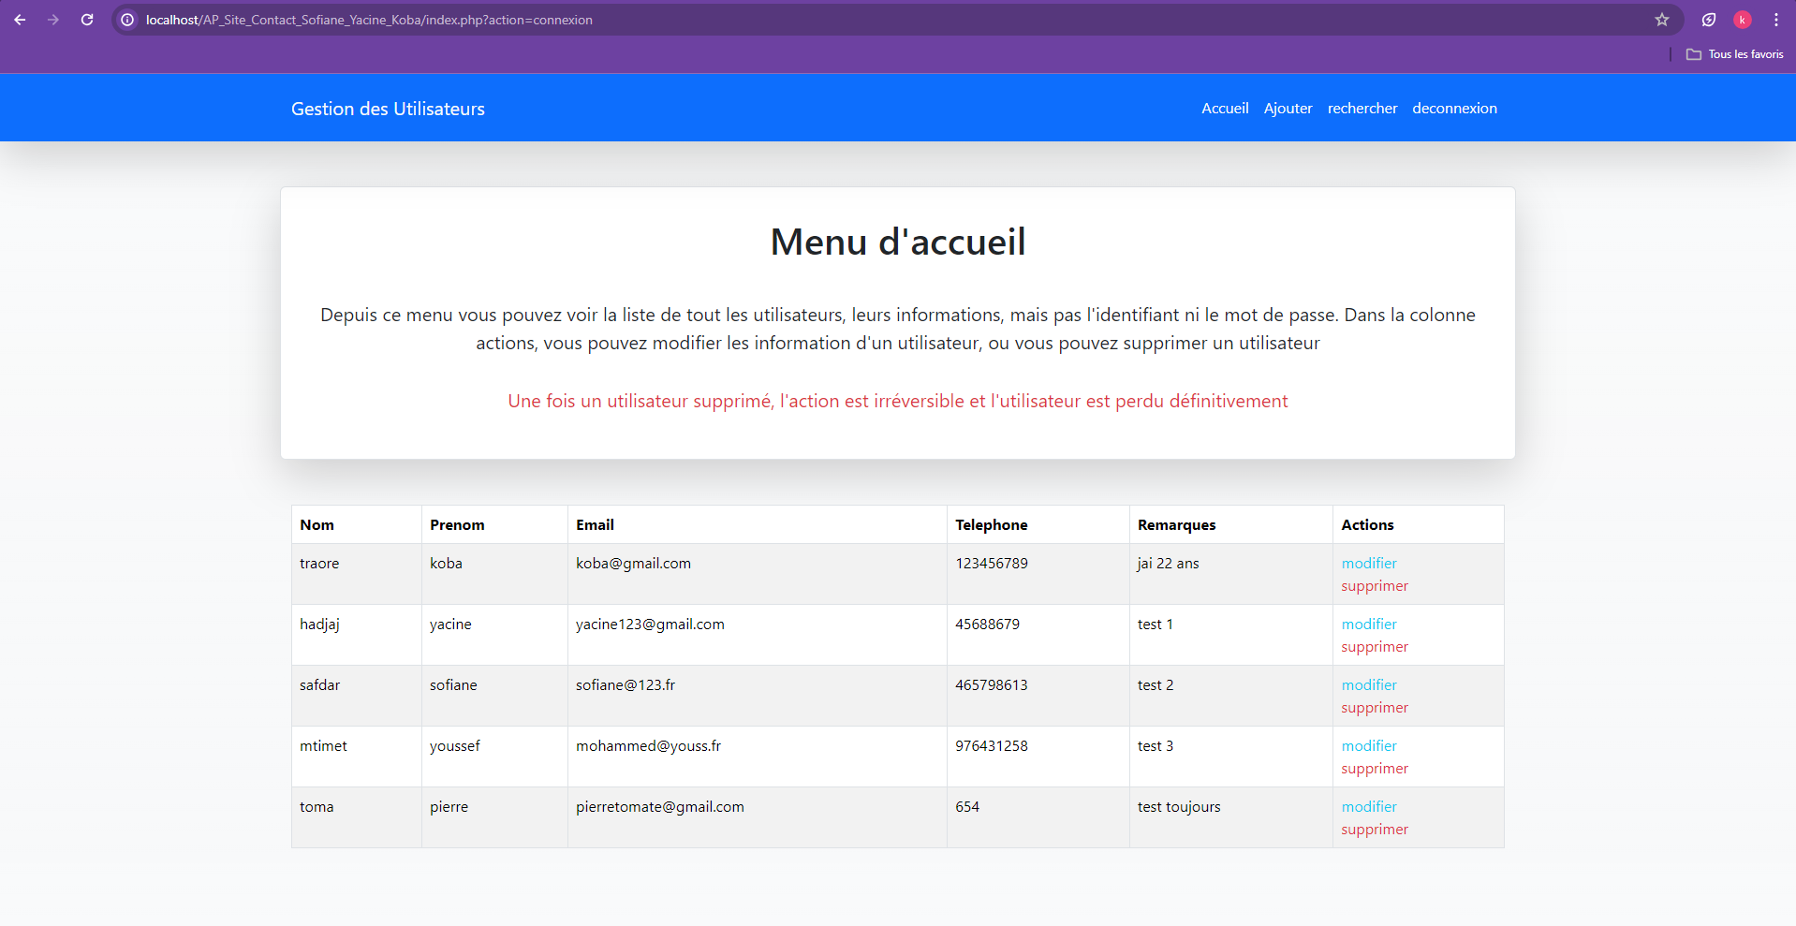Go to Accueil in navbar
This screenshot has height=926, width=1796.
(x=1225, y=109)
